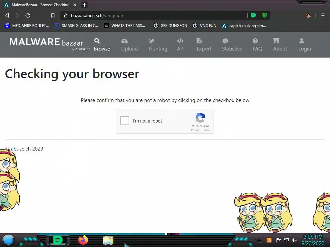Open a new tab with the plus button

(x=84, y=5)
